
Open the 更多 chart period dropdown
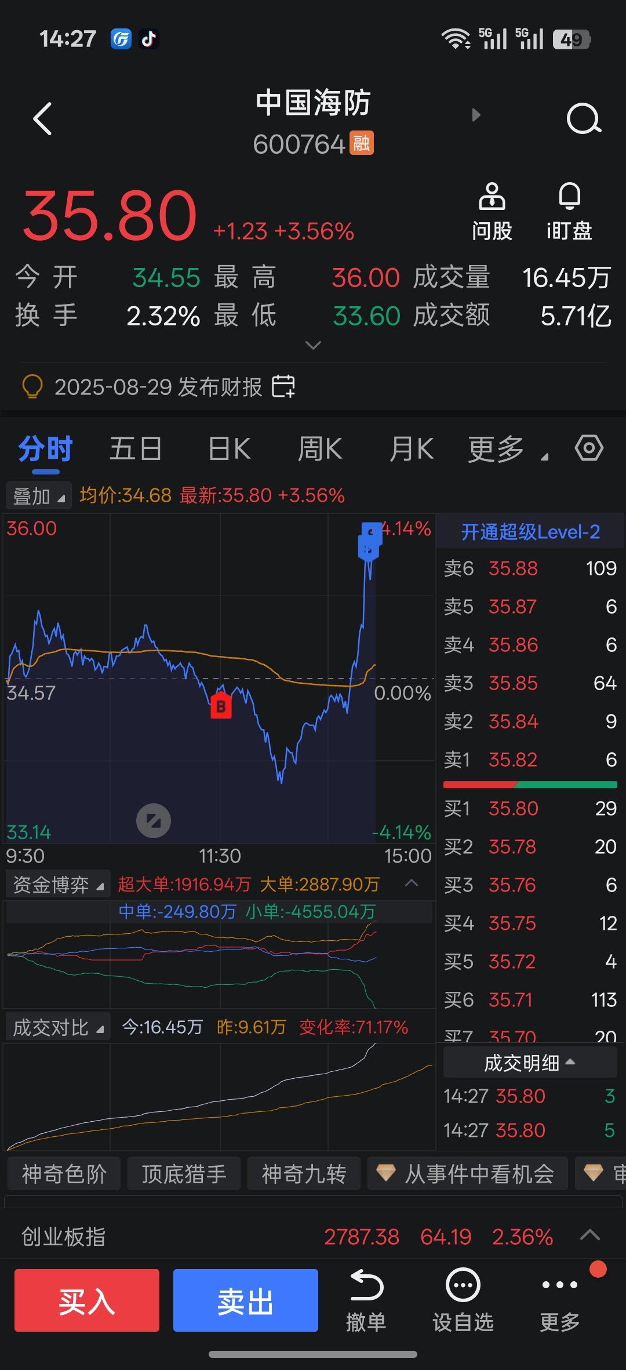(x=508, y=449)
